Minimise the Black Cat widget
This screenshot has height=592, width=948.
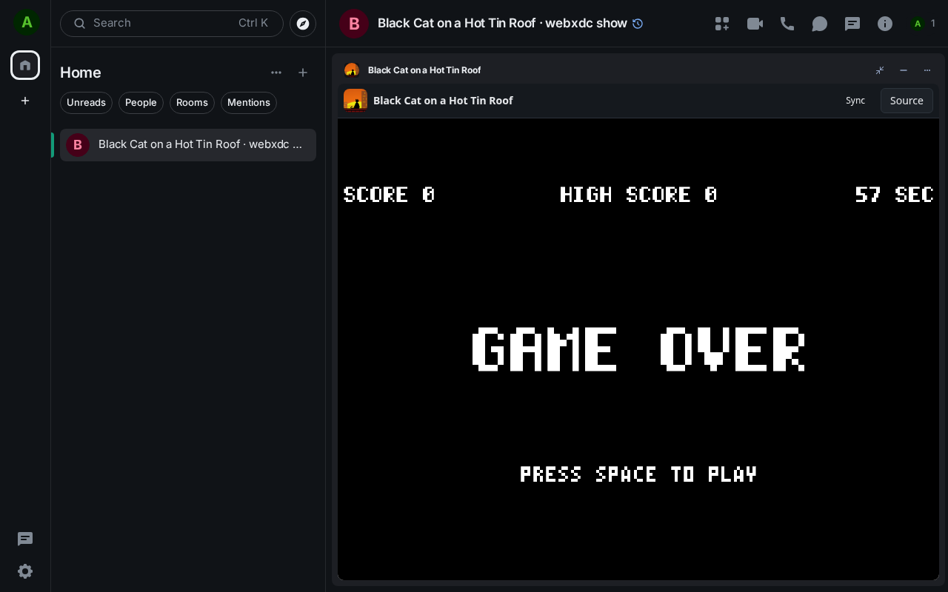(904, 70)
